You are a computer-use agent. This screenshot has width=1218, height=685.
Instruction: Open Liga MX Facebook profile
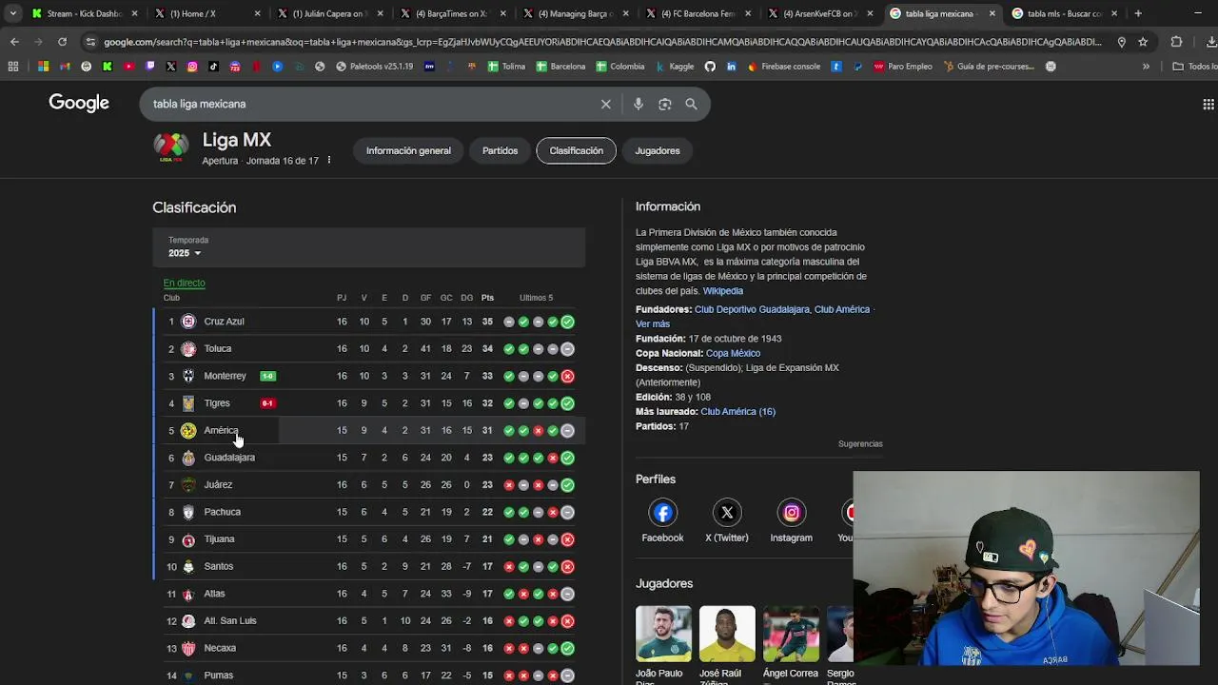(x=662, y=522)
